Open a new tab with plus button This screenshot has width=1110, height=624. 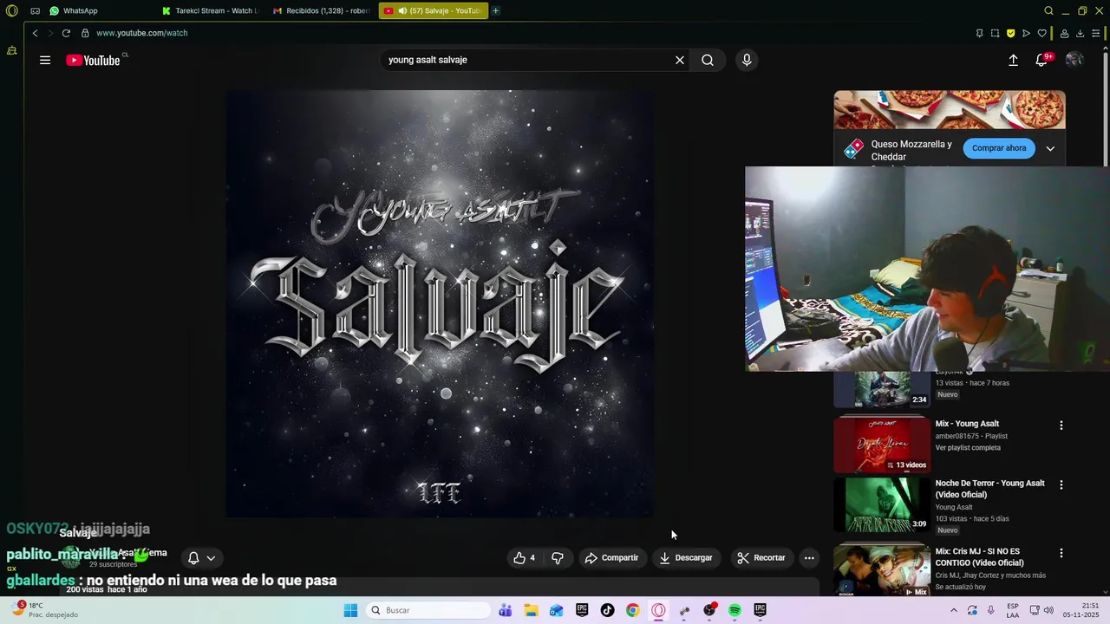tap(496, 11)
